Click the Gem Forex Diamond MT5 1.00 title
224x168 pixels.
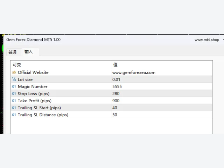coord(34,40)
